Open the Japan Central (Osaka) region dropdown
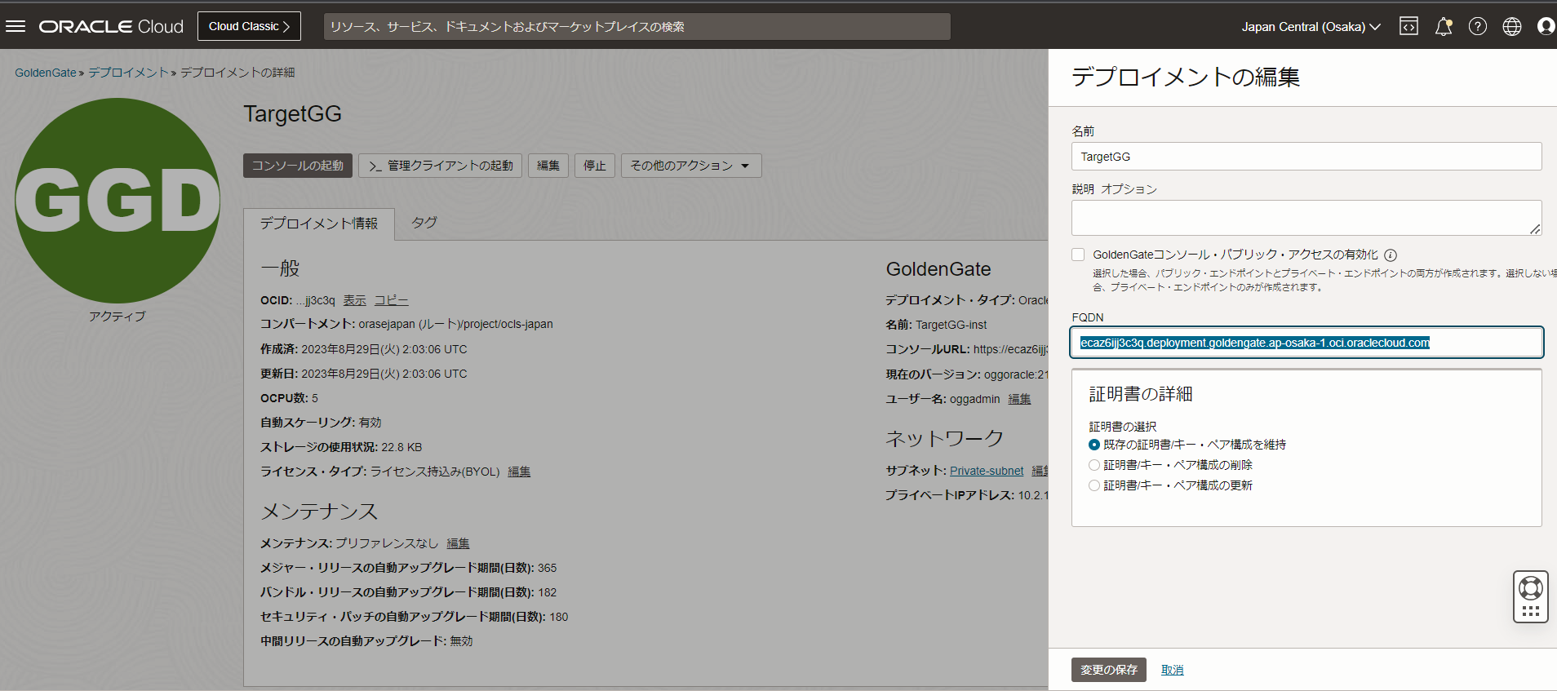The image size is (1557, 691). [x=1311, y=26]
